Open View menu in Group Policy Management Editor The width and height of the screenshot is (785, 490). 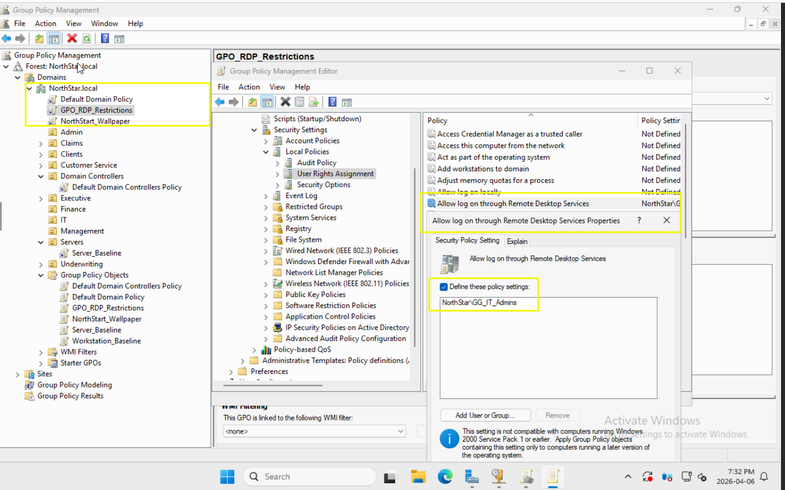[278, 87]
